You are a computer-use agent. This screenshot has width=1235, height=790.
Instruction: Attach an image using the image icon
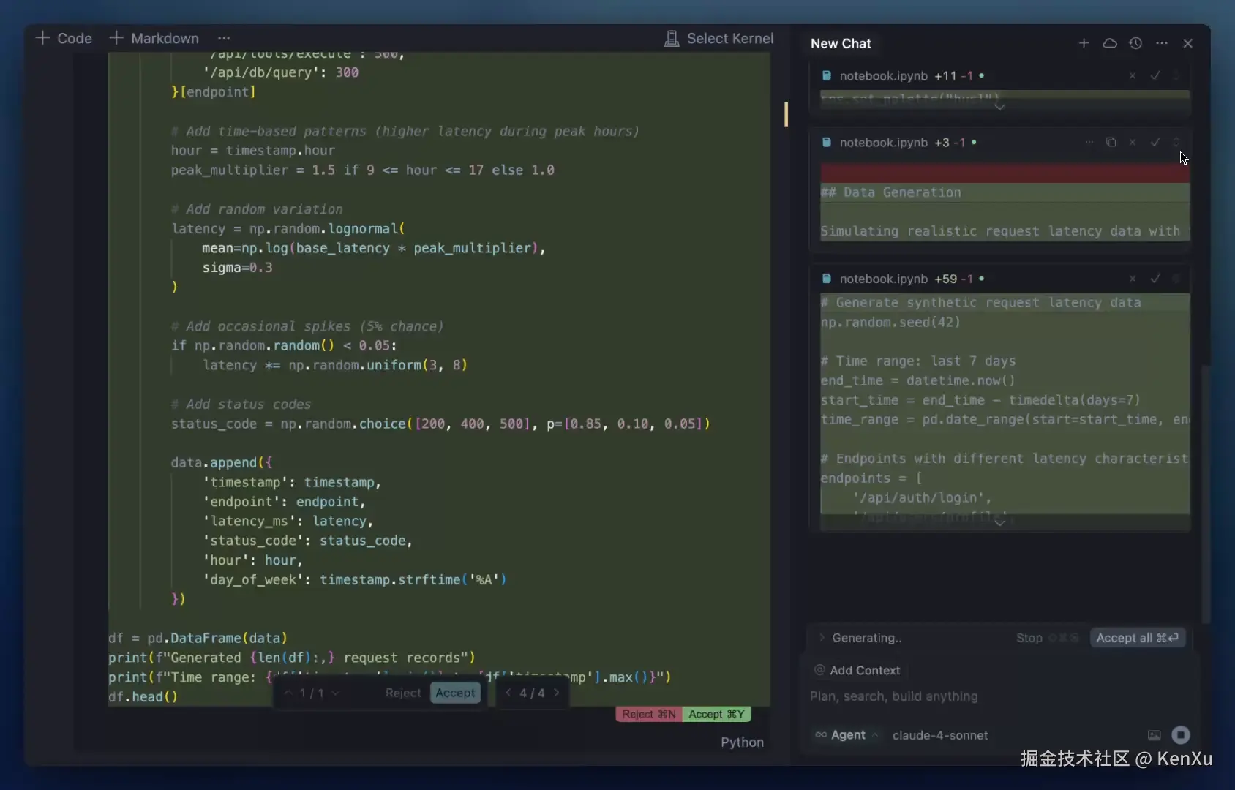point(1155,735)
